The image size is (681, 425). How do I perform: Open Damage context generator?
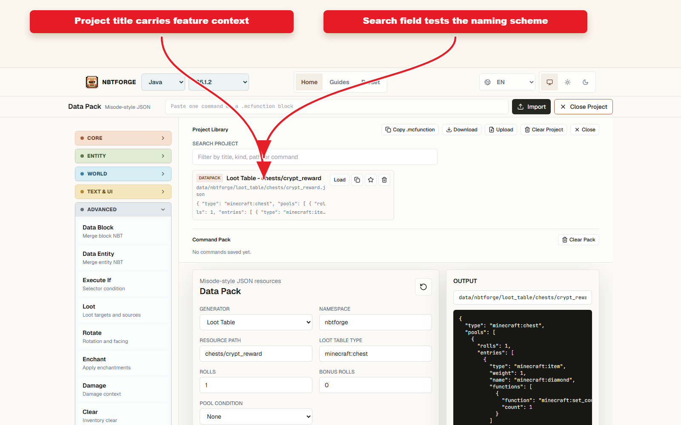[123, 389]
